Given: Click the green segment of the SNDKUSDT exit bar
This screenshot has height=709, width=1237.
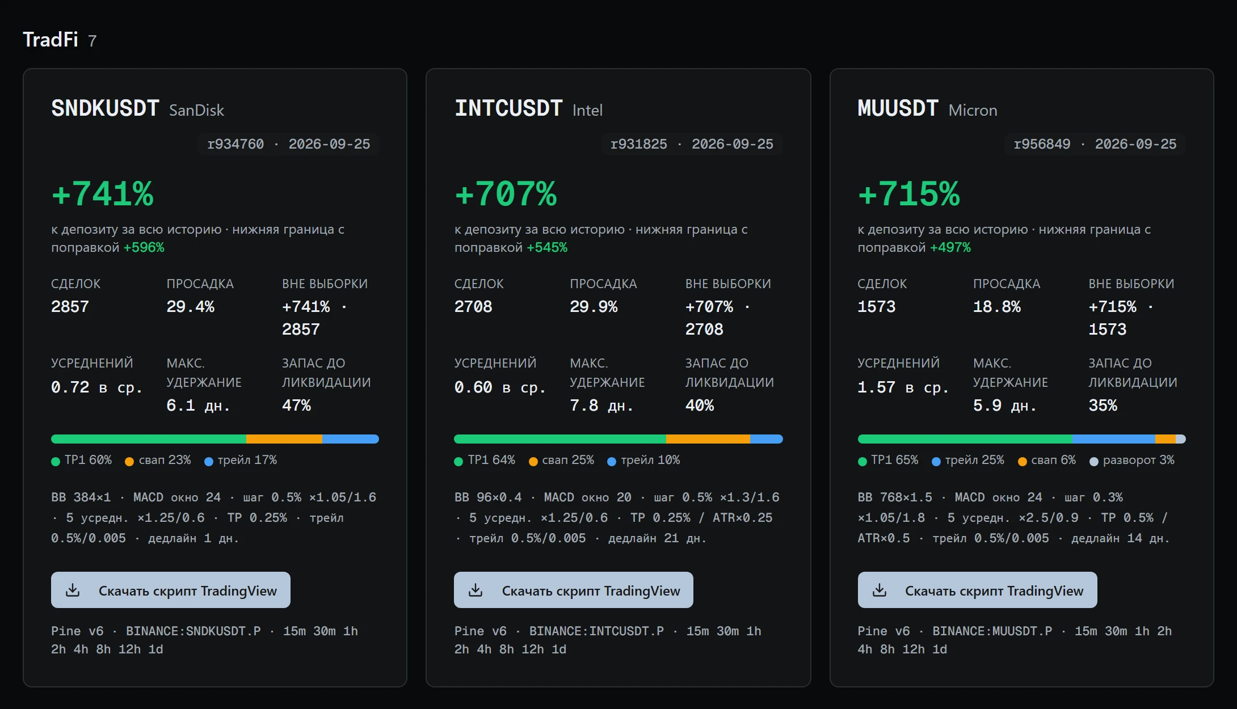Looking at the screenshot, I should (149, 439).
